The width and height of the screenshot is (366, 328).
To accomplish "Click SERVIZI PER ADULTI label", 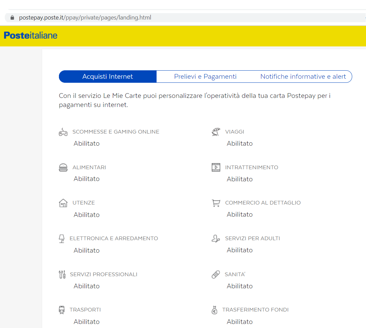I will [253, 239].
